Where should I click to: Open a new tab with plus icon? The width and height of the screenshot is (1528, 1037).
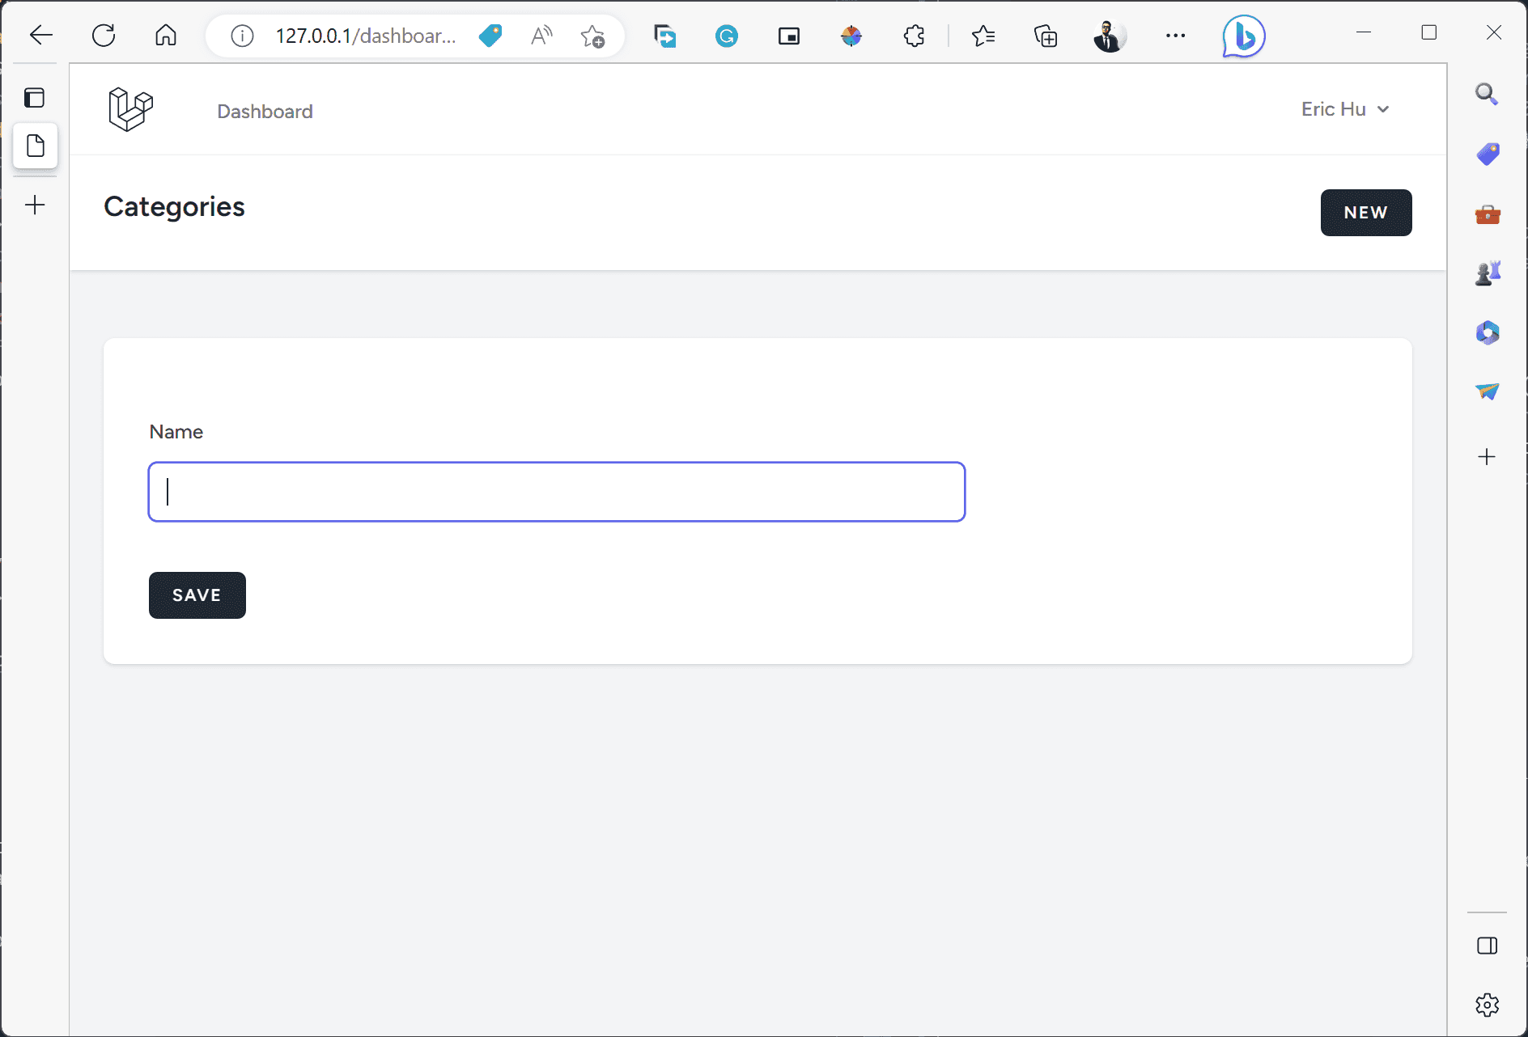pos(35,205)
